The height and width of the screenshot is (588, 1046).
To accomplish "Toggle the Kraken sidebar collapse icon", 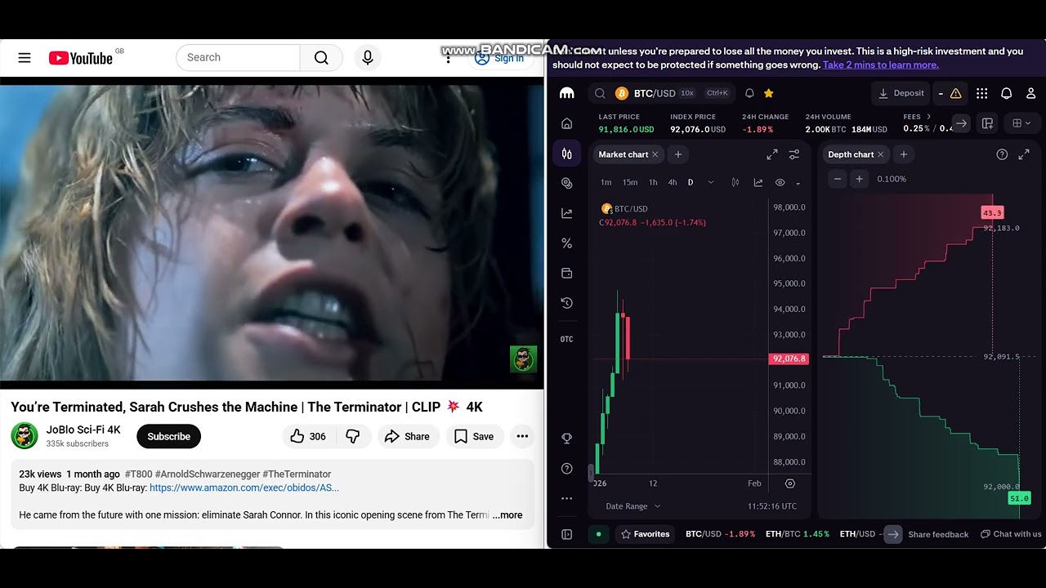I will tap(566, 534).
